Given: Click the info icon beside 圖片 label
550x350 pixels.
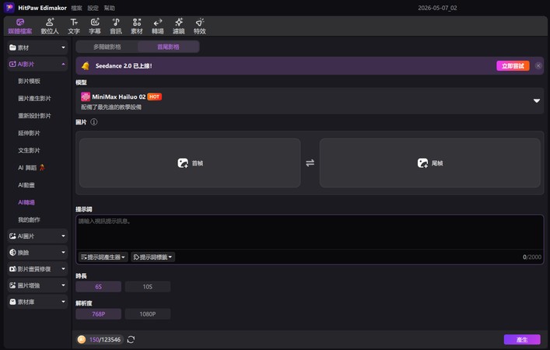Looking at the screenshot, I should click(x=94, y=121).
